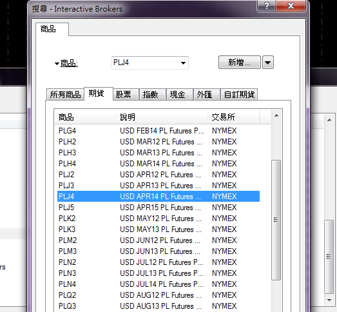Select the PLQ3 row
Viewport: 337px width, 312px height.
[x=159, y=306]
